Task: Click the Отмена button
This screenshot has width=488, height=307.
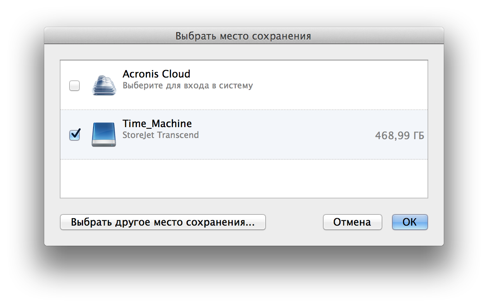Action: click(352, 222)
